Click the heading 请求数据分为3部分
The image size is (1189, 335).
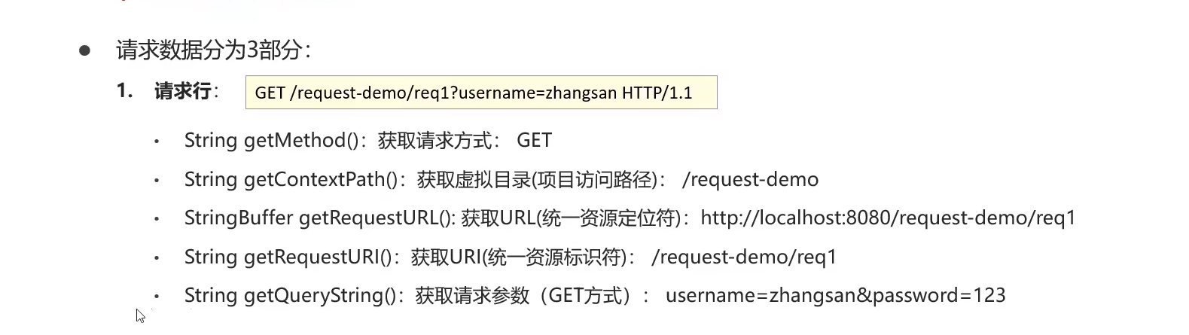(x=213, y=50)
